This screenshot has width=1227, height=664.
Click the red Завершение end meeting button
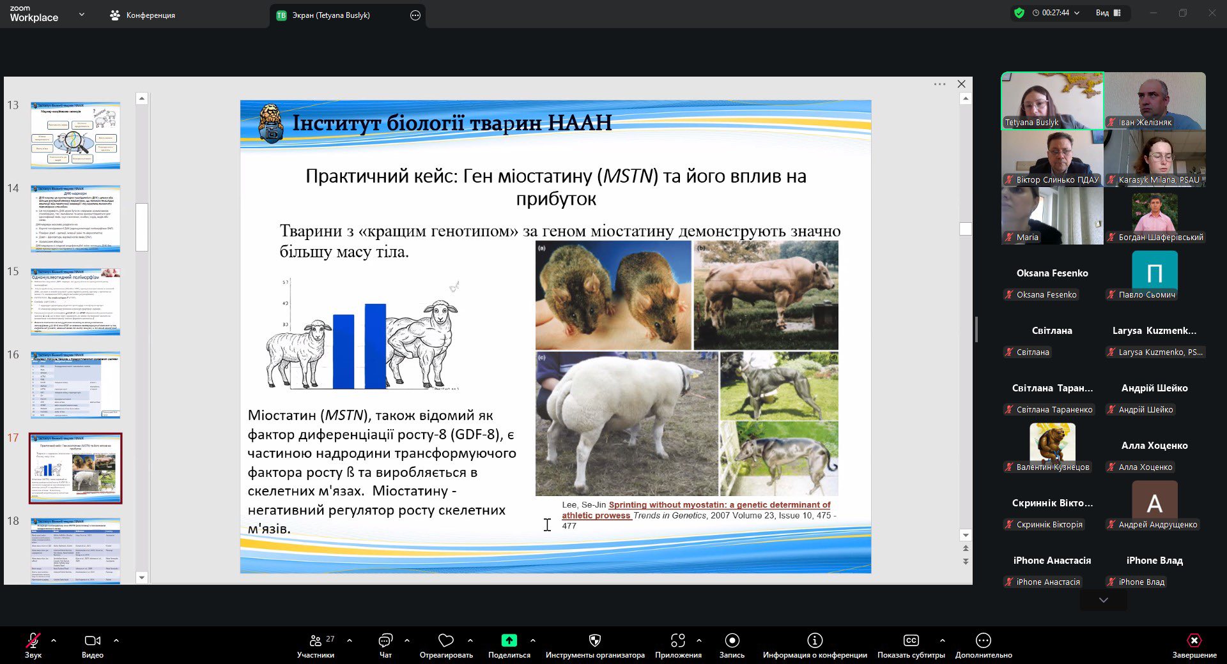point(1194,641)
